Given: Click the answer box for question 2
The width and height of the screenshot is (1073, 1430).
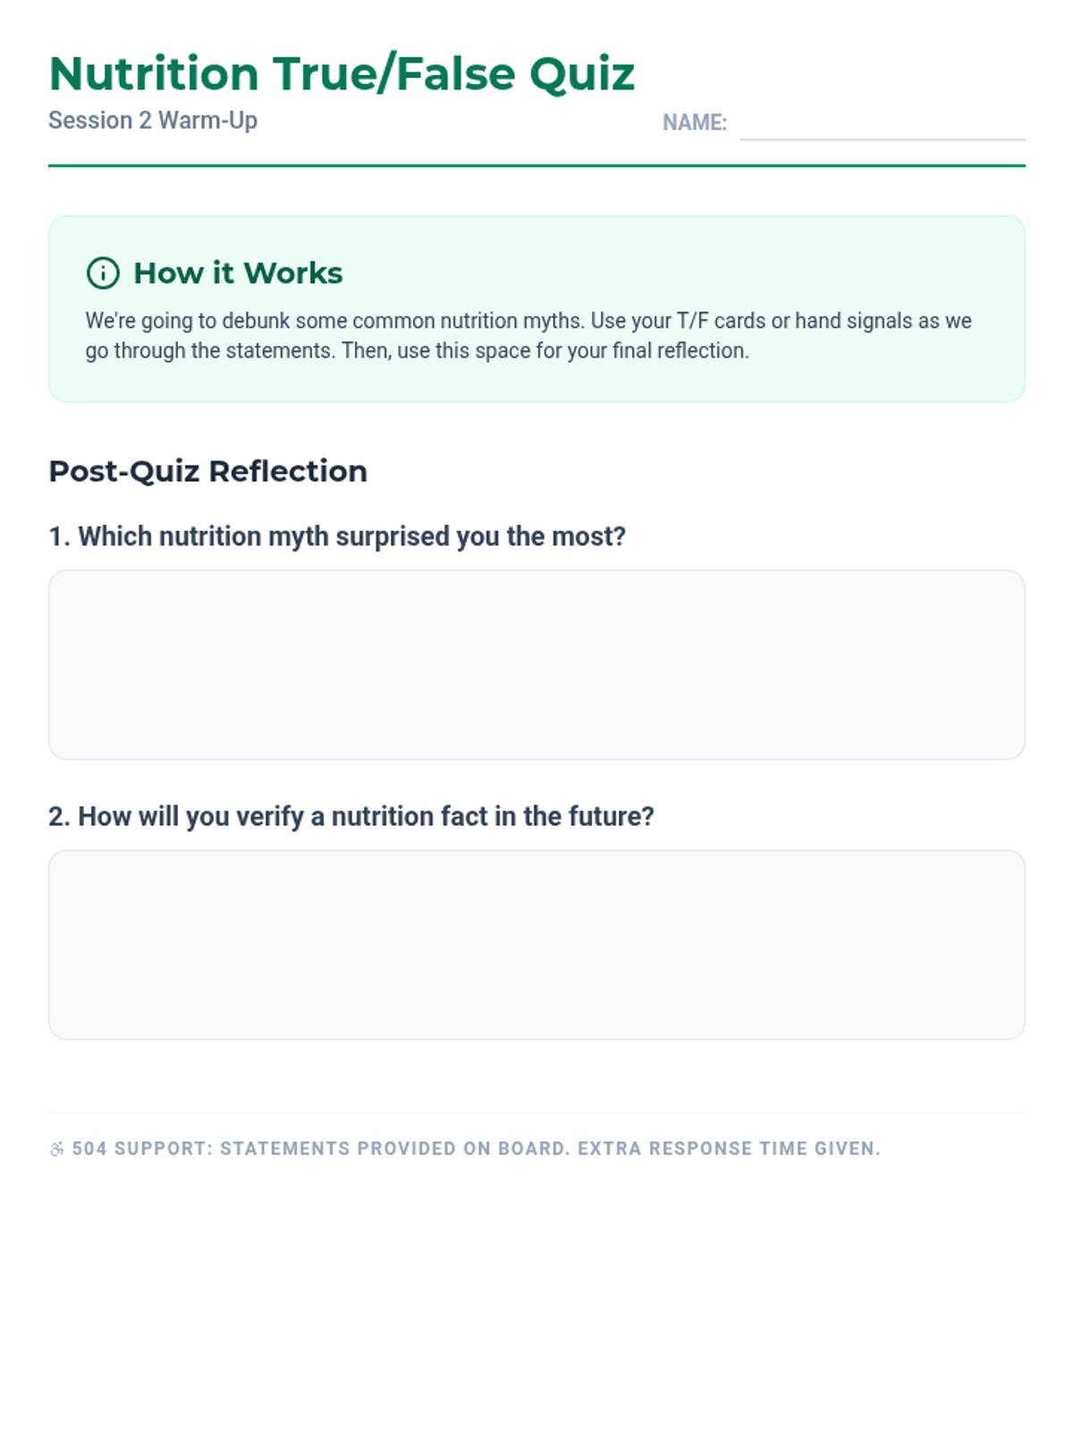Looking at the screenshot, I should tap(536, 945).
